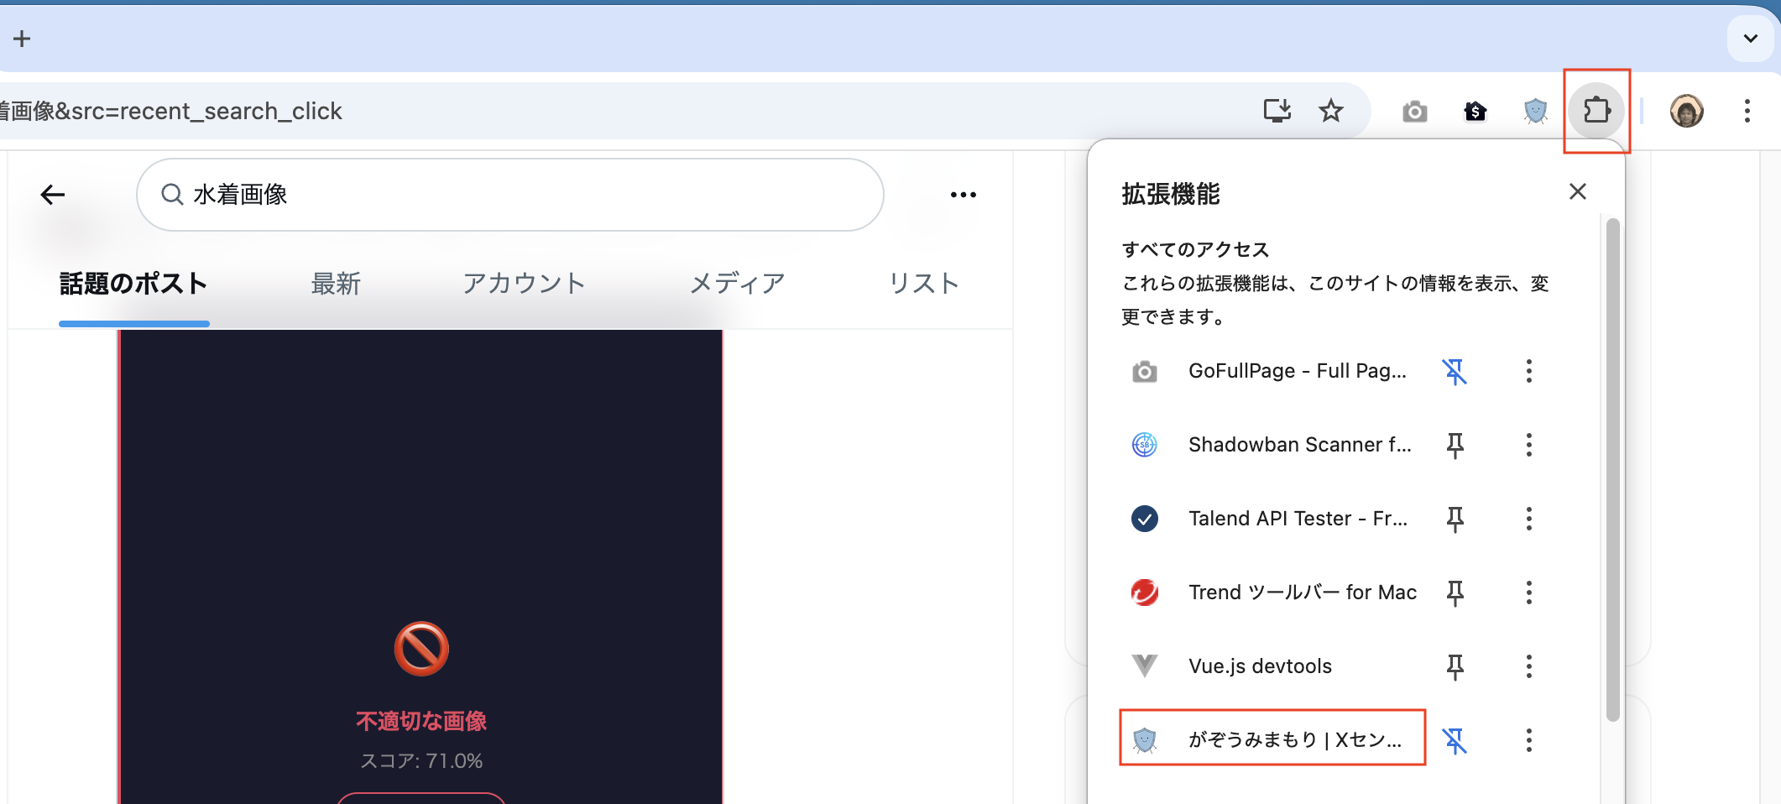Select the 話題のポスト tab
Viewport: 1781px width, 804px height.
click(x=133, y=284)
